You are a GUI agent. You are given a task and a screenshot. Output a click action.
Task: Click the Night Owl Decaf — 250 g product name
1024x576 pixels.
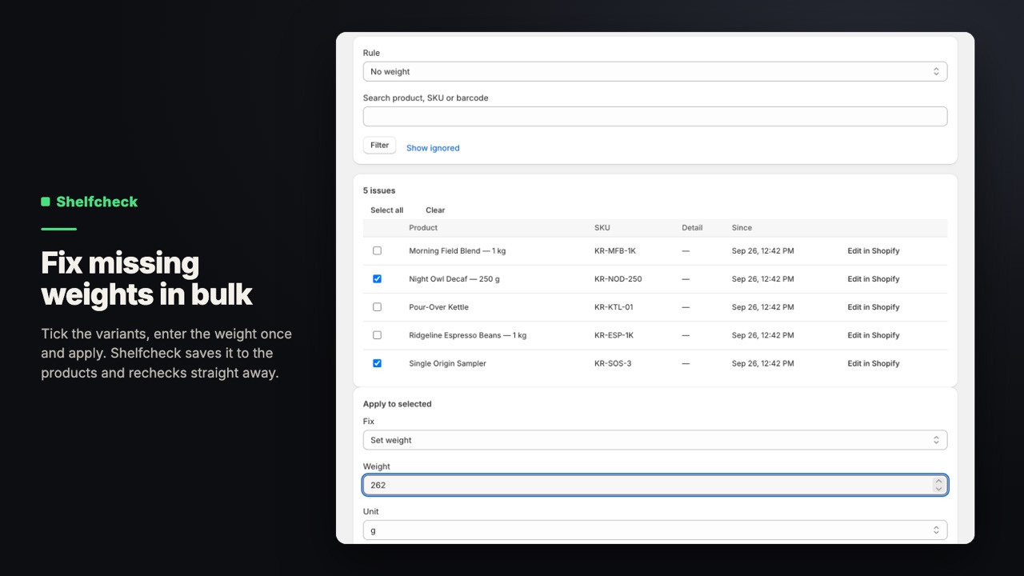454,279
